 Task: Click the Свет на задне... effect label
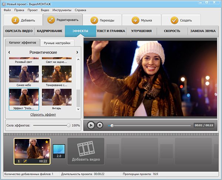click(56, 62)
